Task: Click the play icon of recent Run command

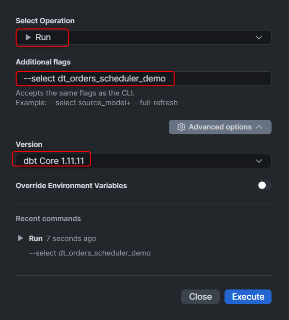Action: coord(20,238)
